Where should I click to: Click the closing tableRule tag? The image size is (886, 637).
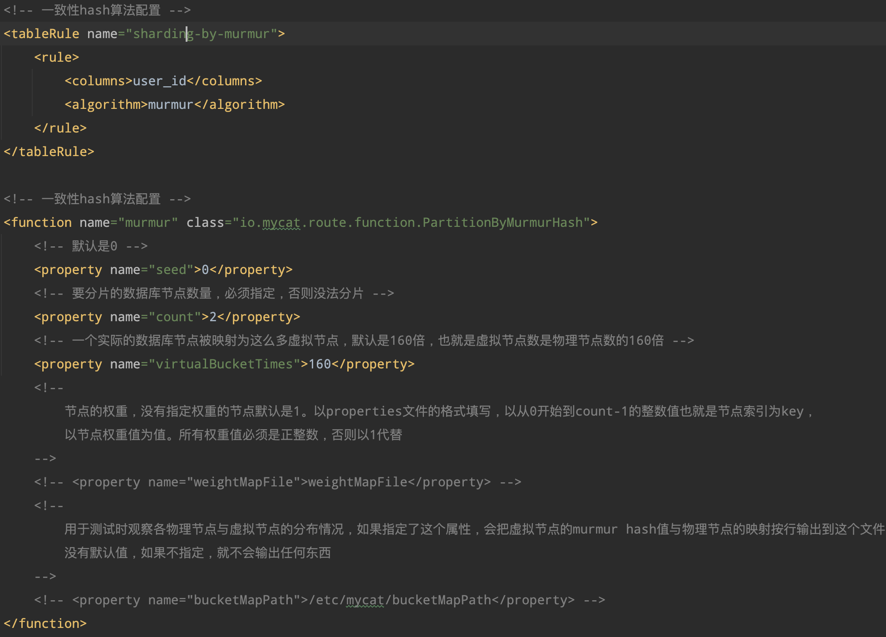pyautogui.click(x=49, y=152)
